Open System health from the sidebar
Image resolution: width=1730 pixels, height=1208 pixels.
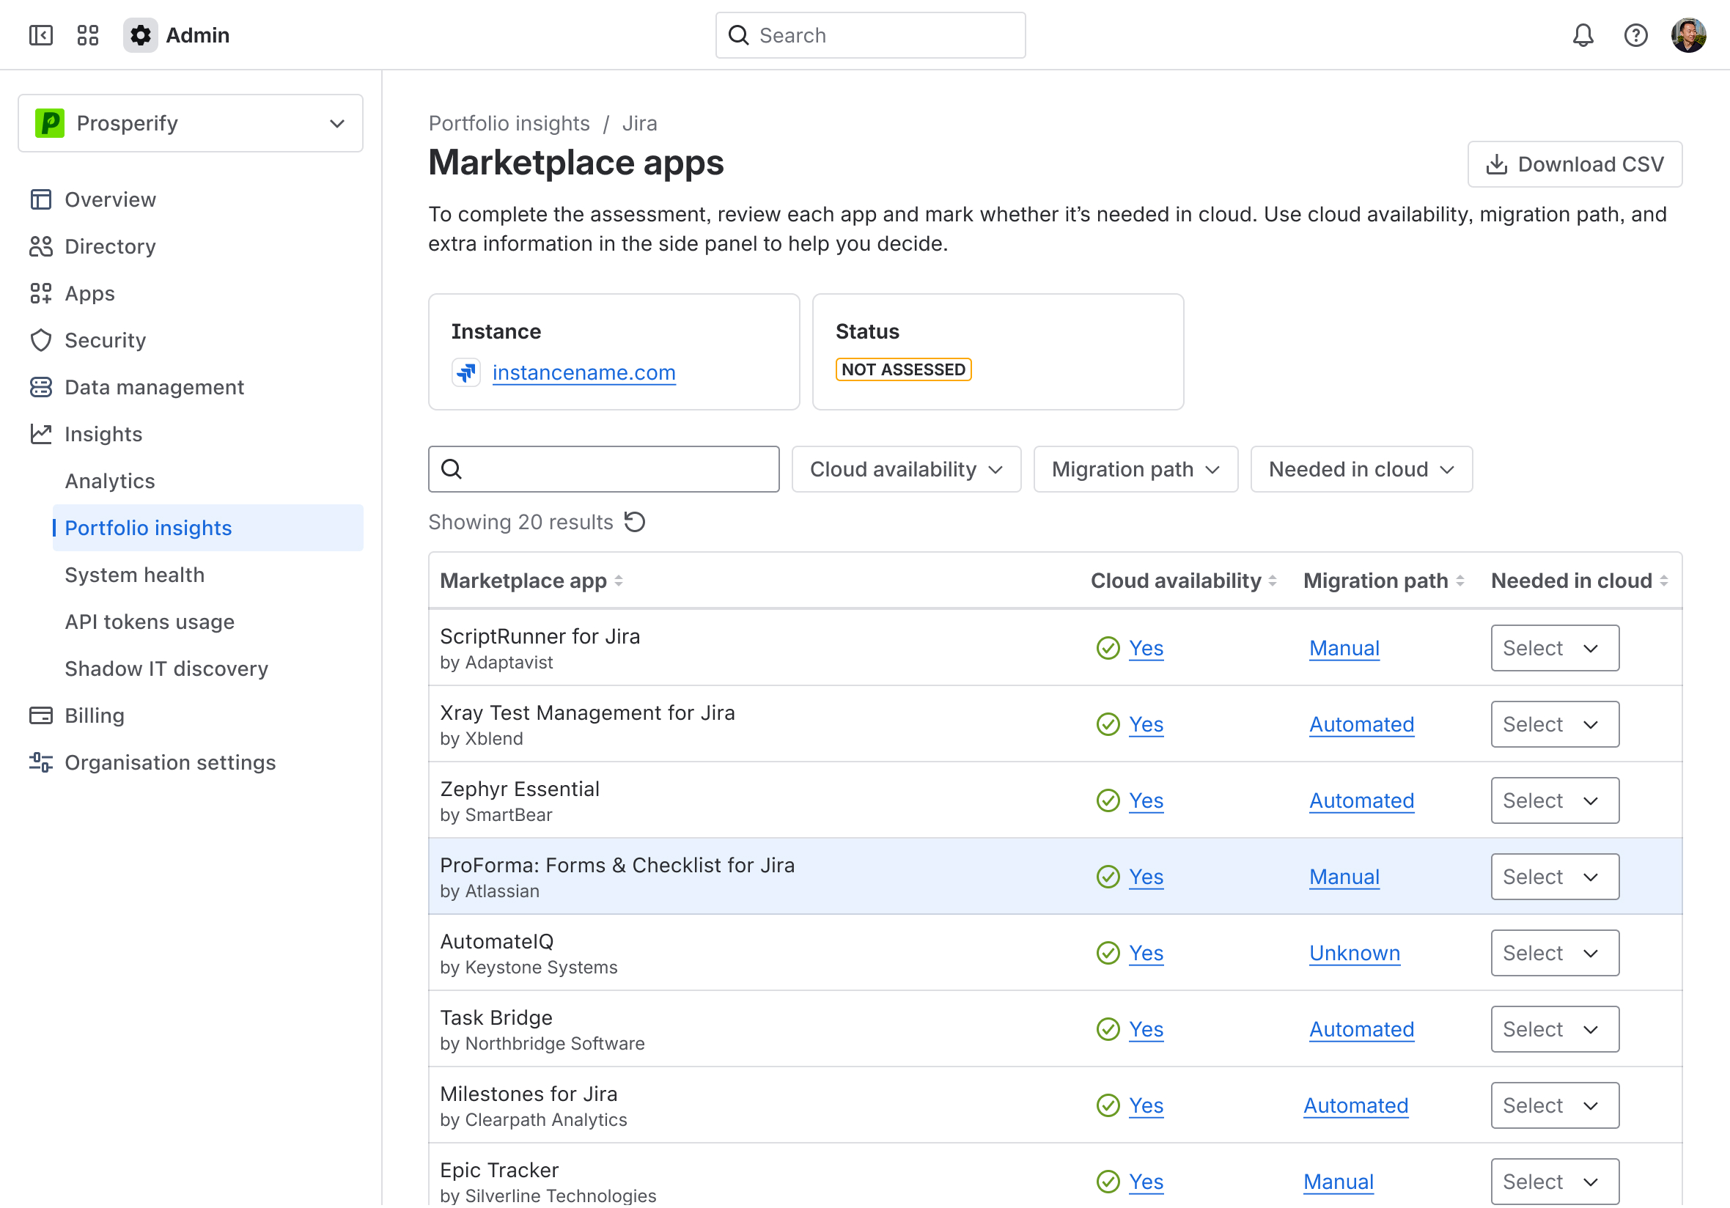point(134,574)
